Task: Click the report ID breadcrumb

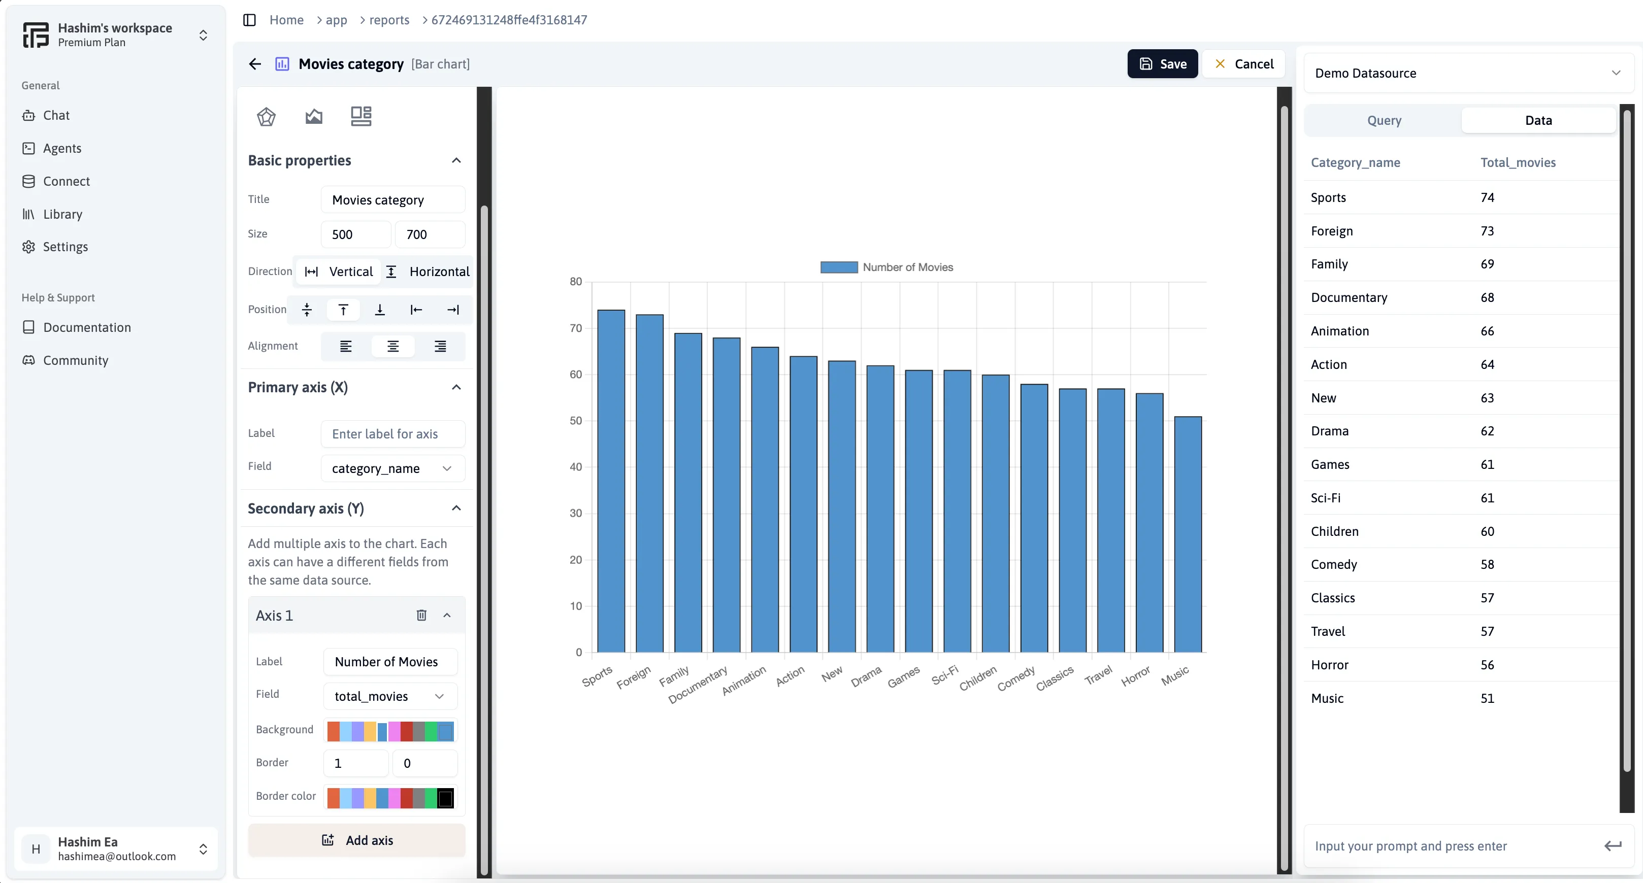Action: 509,20
